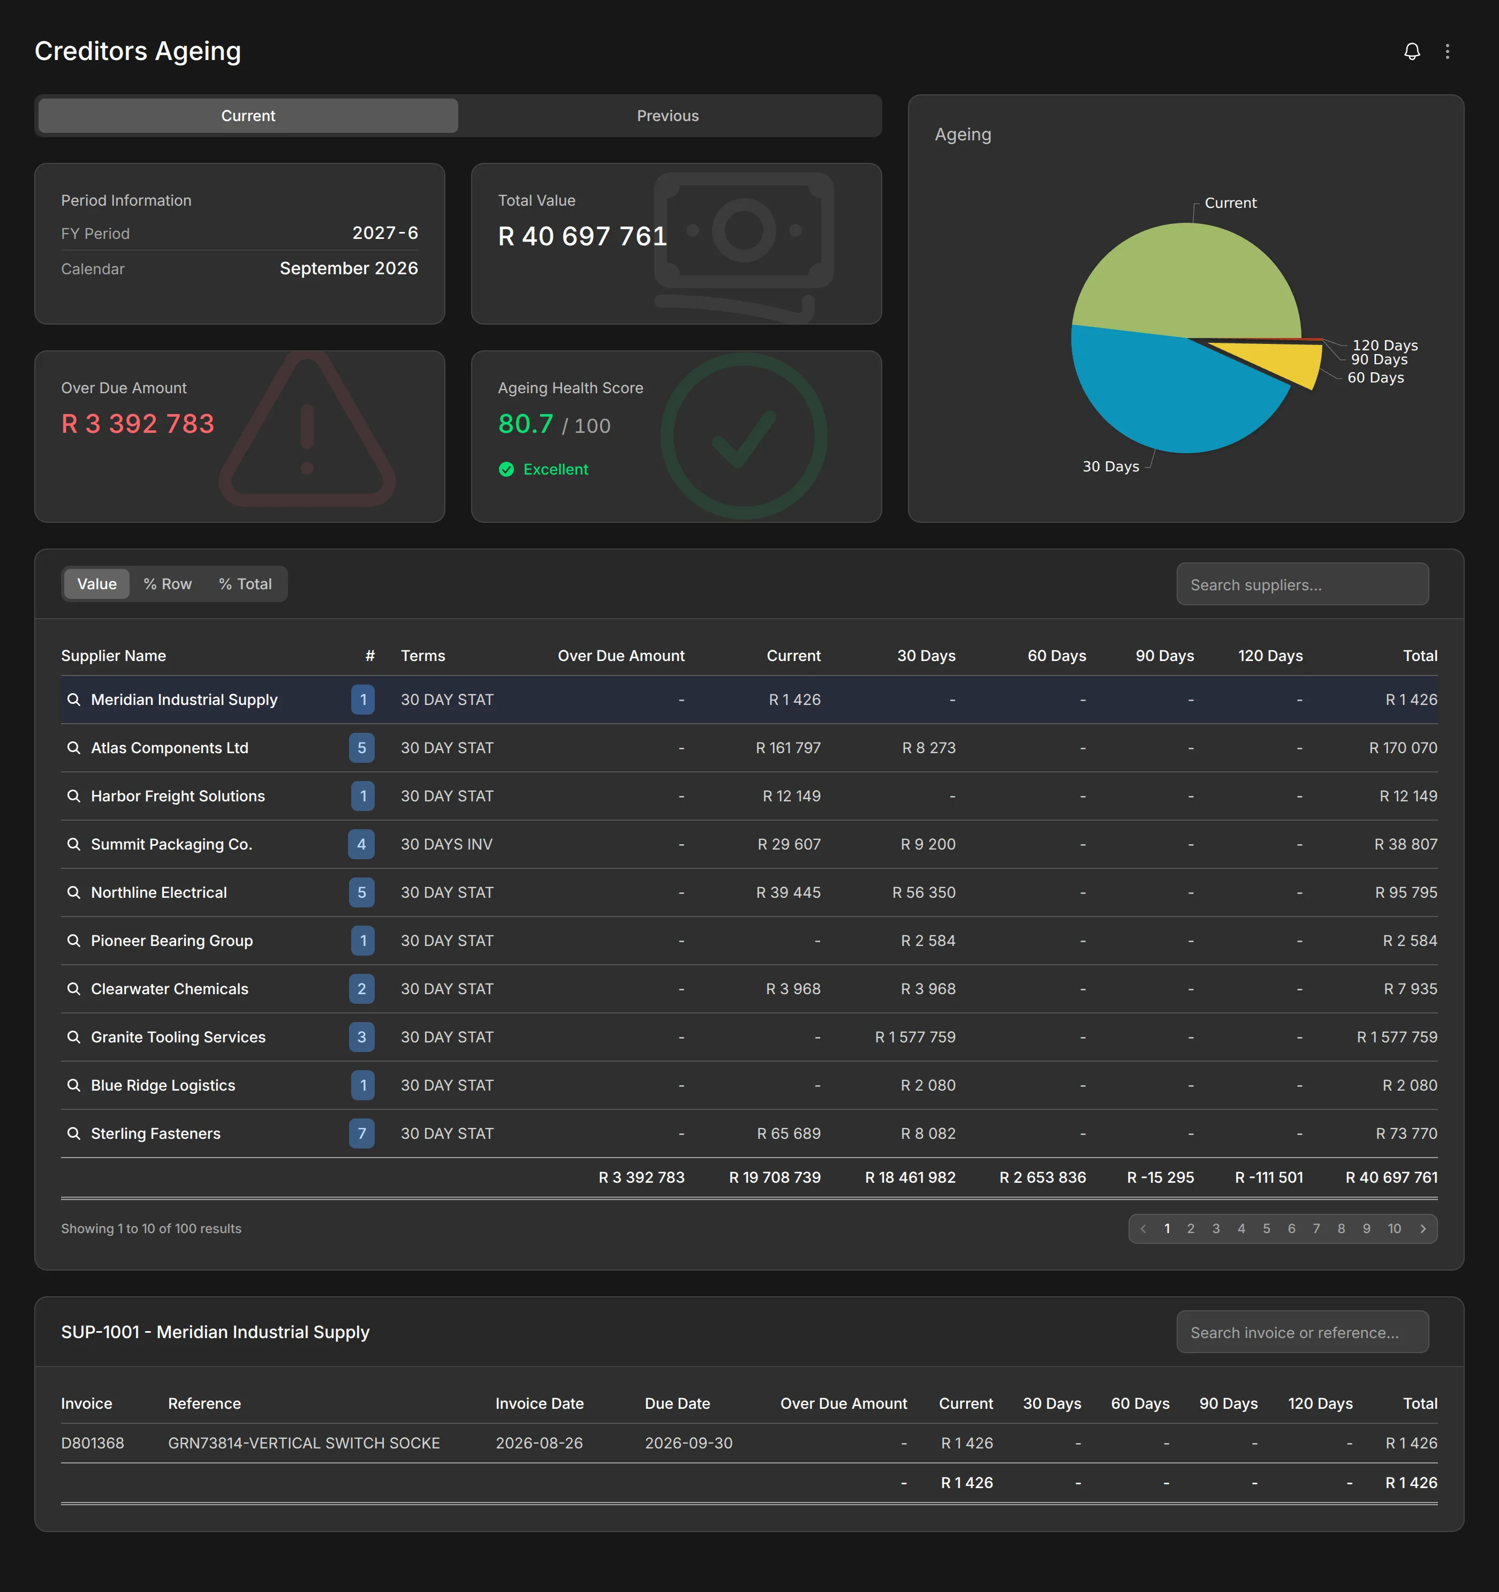
Task: Click the Search suppliers field
Action: 1302,584
